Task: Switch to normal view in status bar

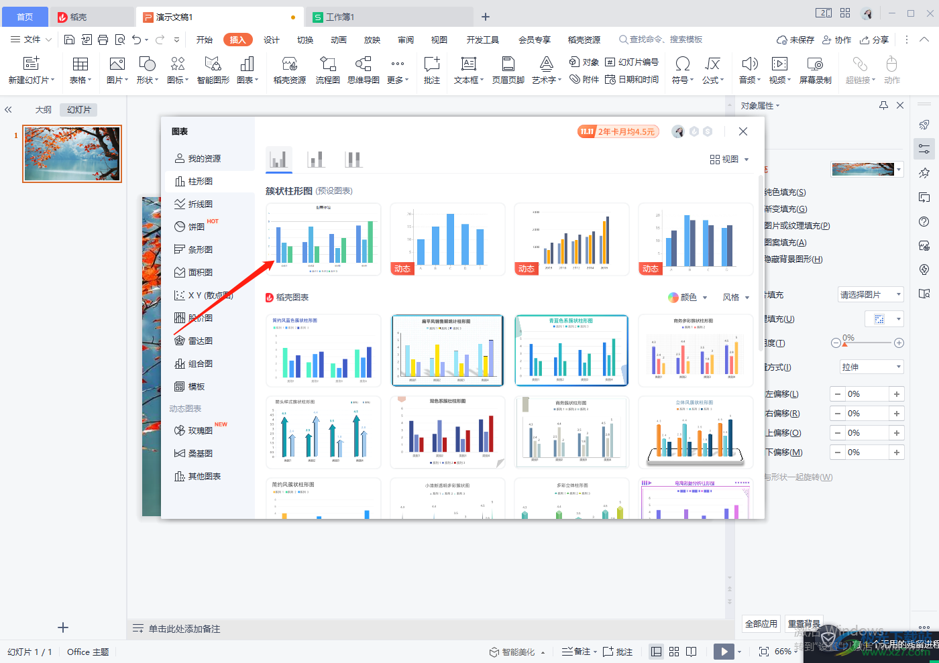Action: (657, 652)
